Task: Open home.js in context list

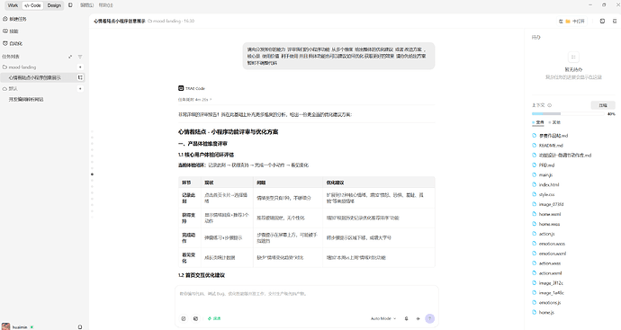Action: [546, 313]
